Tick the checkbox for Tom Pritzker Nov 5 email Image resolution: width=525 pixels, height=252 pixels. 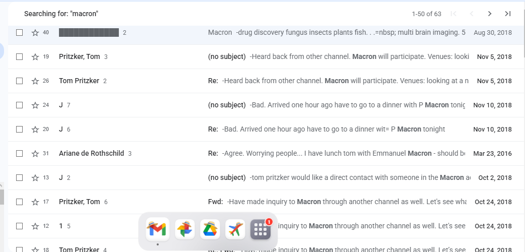point(20,81)
